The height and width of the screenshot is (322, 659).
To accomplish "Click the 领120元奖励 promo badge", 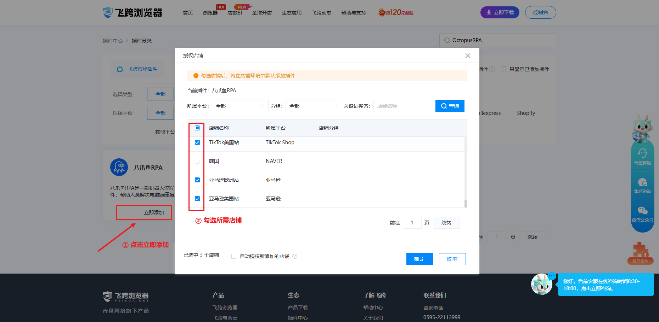I will pos(396,13).
